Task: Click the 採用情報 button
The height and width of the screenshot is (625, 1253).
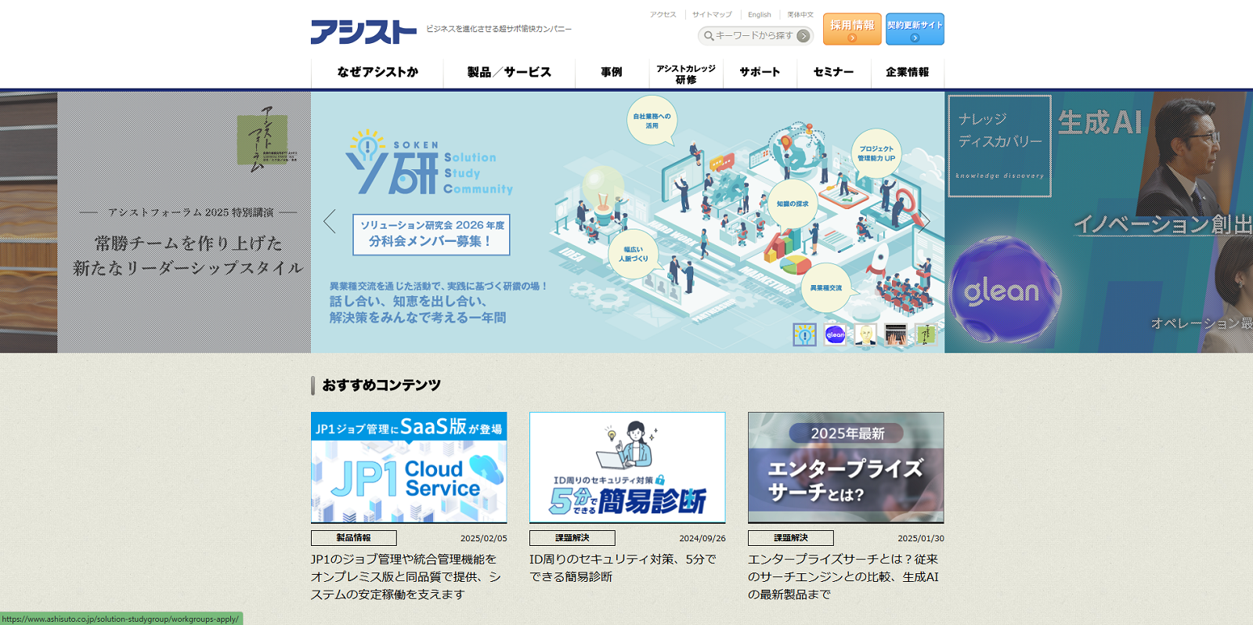Action: click(852, 29)
